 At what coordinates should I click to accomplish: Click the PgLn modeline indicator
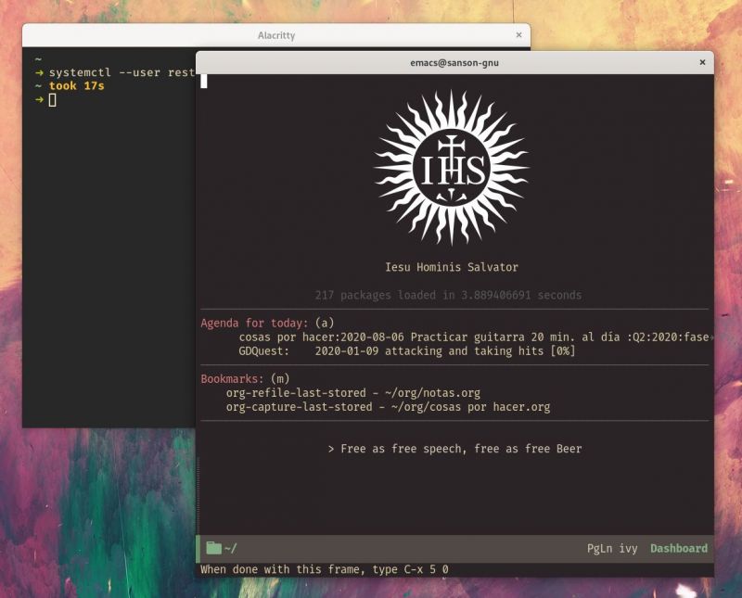pos(599,549)
